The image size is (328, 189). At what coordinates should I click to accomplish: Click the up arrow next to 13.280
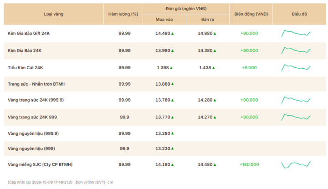tap(172, 133)
